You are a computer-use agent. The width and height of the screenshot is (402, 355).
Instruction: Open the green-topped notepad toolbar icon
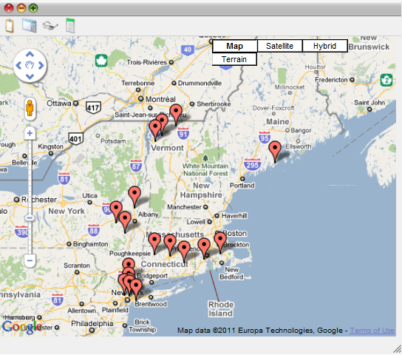point(70,26)
